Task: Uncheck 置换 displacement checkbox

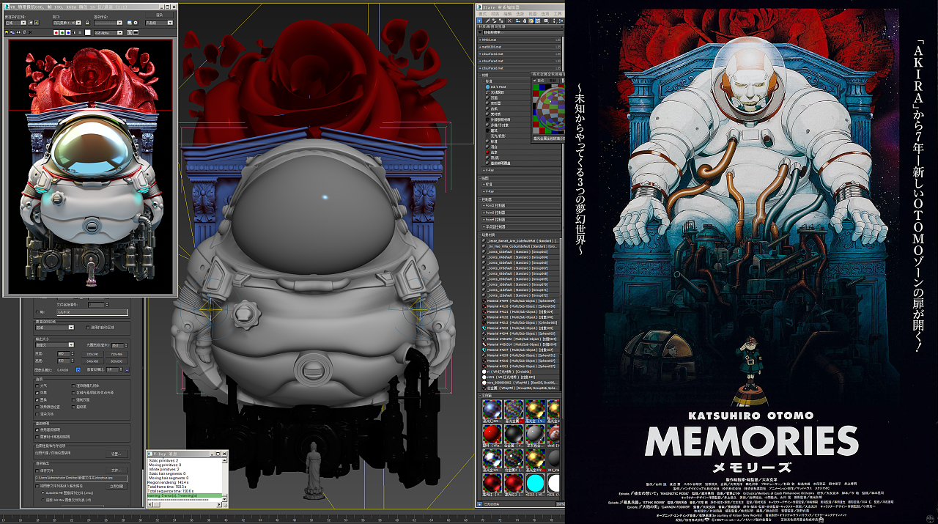Action: 37,399
